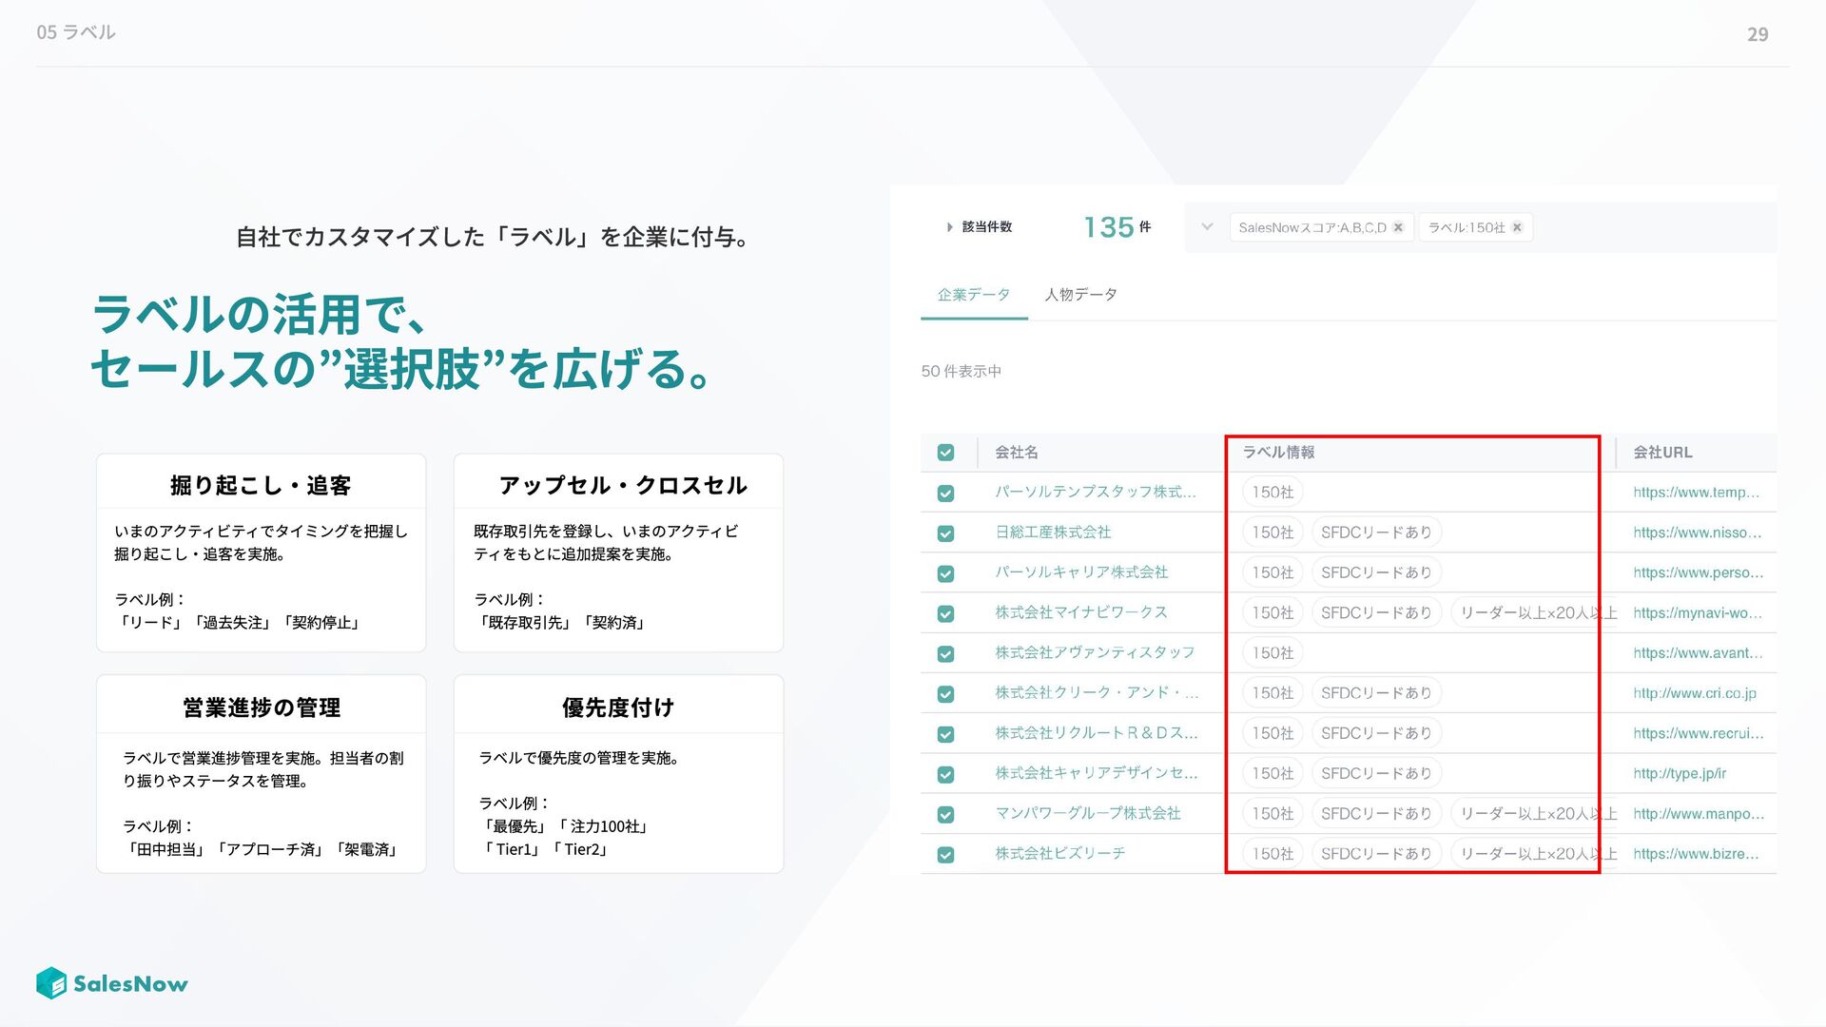The width and height of the screenshot is (1826, 1027).
Task: Select the 営業進捗の管理 card heading
Action: coord(262,707)
